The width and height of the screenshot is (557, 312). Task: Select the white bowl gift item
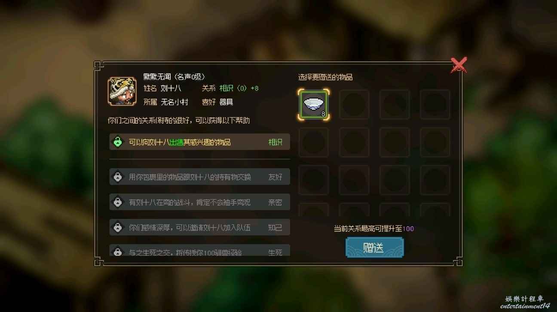pos(314,104)
